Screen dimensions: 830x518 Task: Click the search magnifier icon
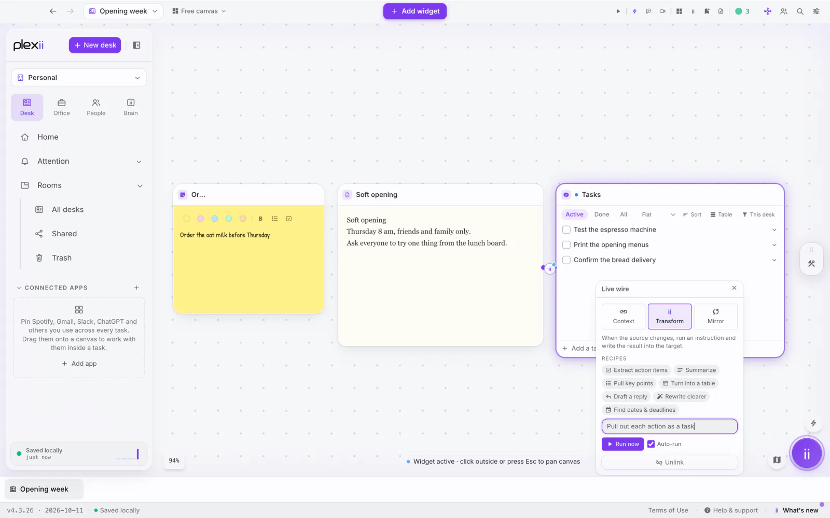pos(800,11)
